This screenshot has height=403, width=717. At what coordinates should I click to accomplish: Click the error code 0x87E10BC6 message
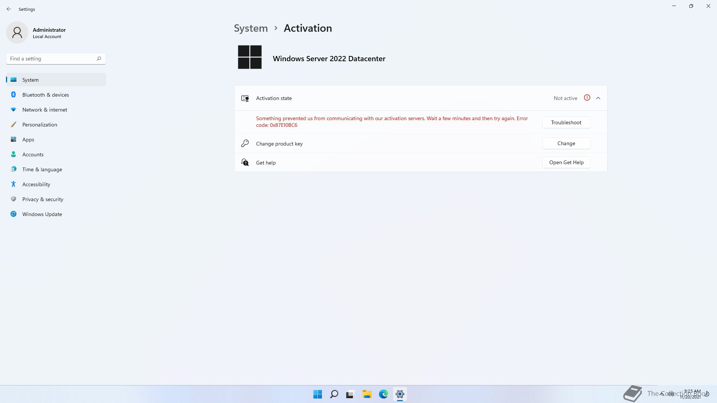(392, 122)
